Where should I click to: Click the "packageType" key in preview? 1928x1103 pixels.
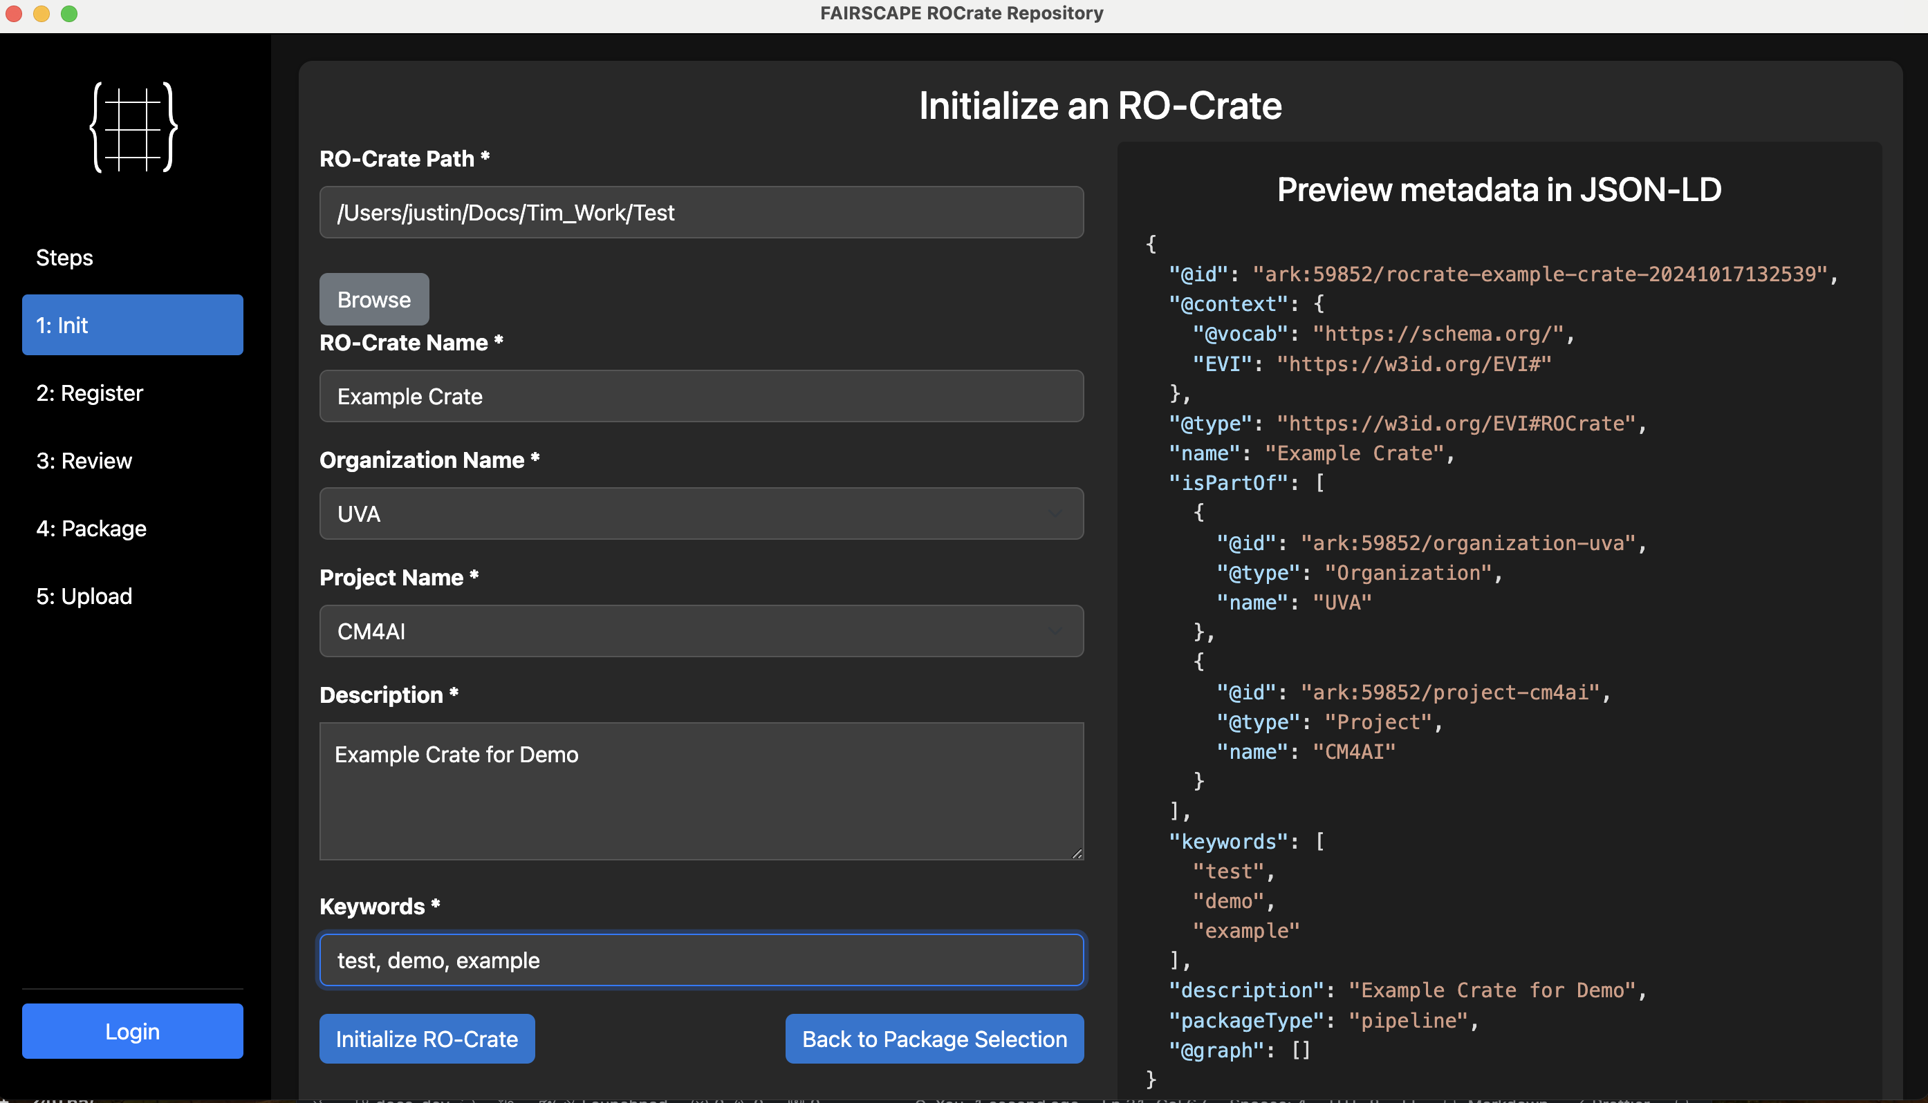tap(1247, 1021)
